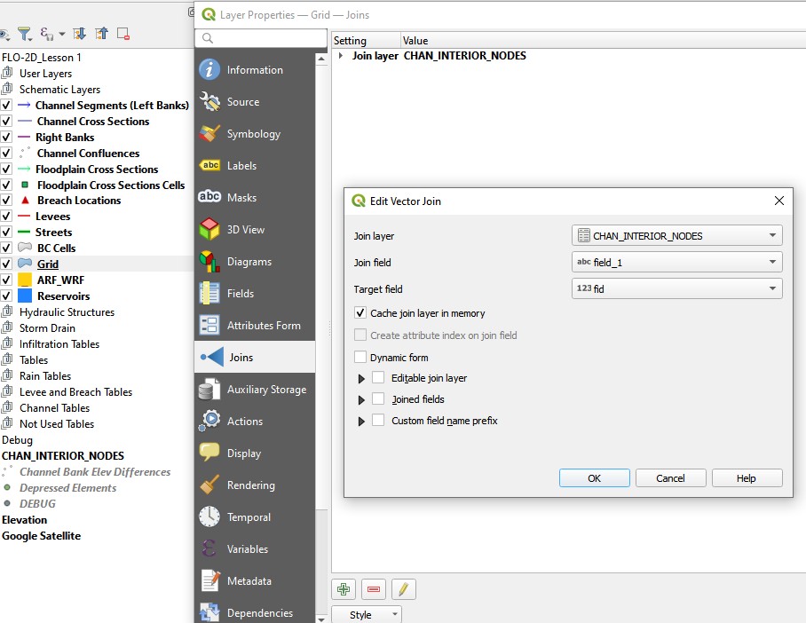Click the red remove join button

(x=374, y=589)
